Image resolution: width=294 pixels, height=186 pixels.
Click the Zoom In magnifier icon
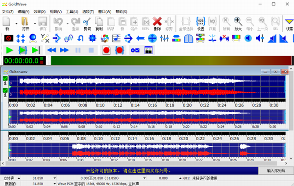(238, 24)
